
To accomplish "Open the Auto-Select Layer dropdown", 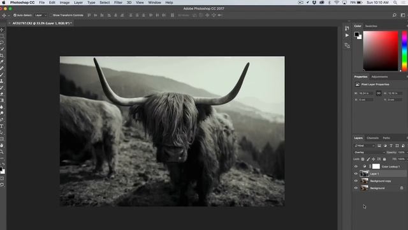I will [41, 15].
